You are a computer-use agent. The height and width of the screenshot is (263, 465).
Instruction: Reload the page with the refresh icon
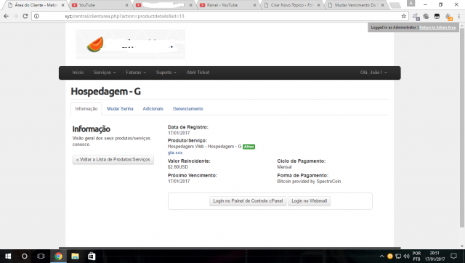(25, 16)
